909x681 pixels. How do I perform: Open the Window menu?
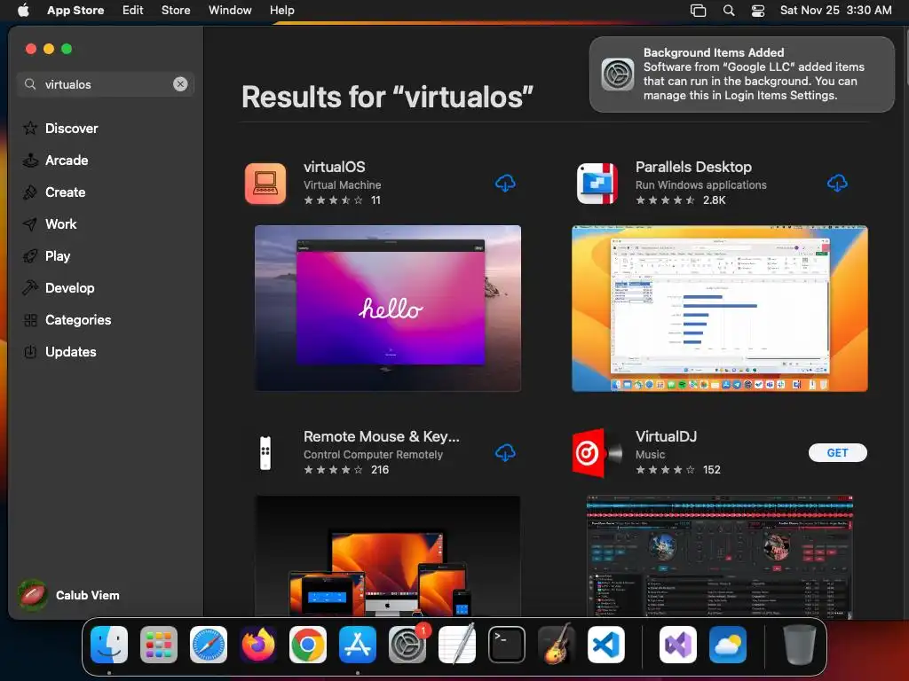click(230, 10)
